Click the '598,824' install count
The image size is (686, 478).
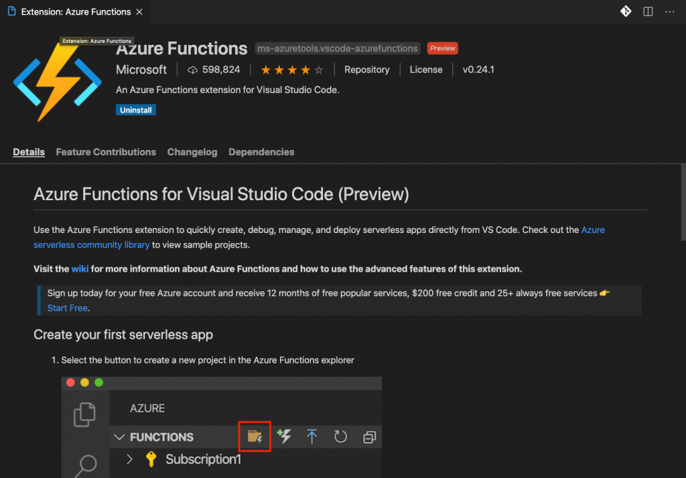click(221, 70)
